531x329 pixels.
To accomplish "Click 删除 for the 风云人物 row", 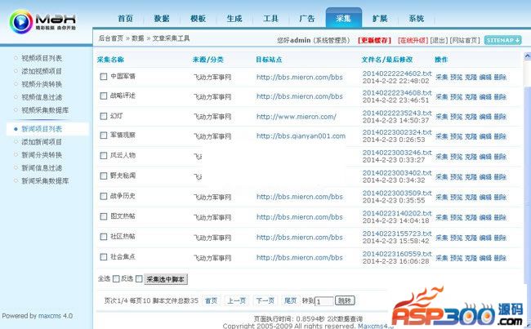I will coord(500,157).
